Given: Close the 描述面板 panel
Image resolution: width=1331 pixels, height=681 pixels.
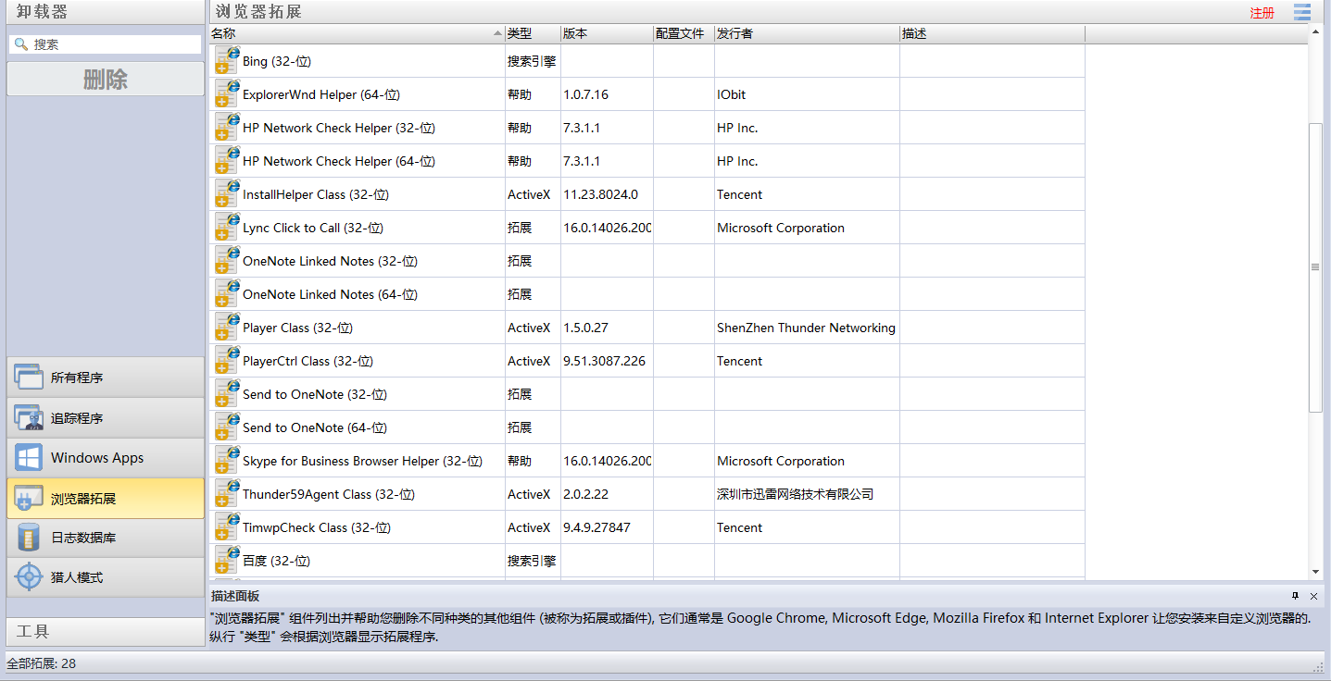Looking at the screenshot, I should (x=1313, y=596).
